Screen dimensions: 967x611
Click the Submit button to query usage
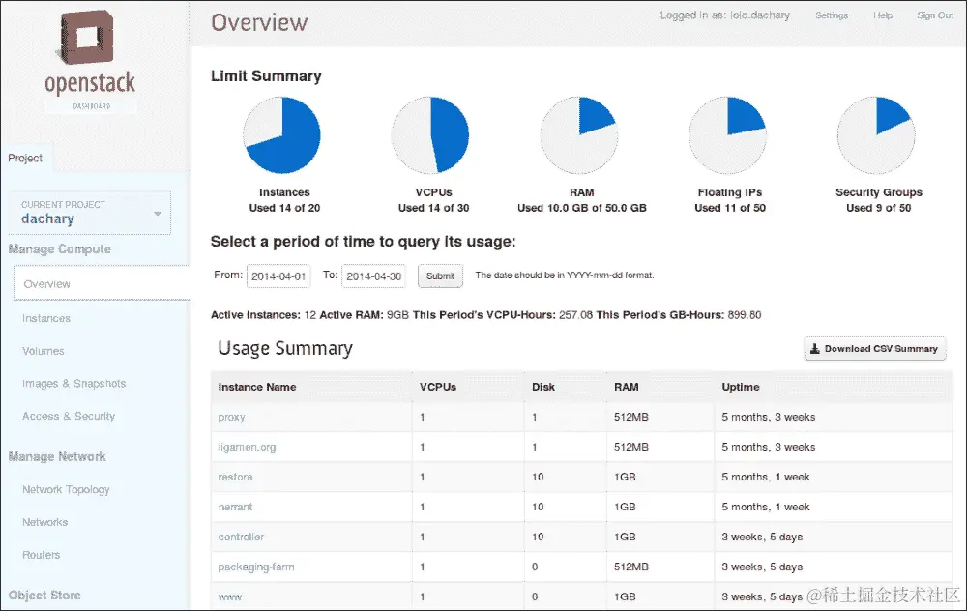point(440,276)
